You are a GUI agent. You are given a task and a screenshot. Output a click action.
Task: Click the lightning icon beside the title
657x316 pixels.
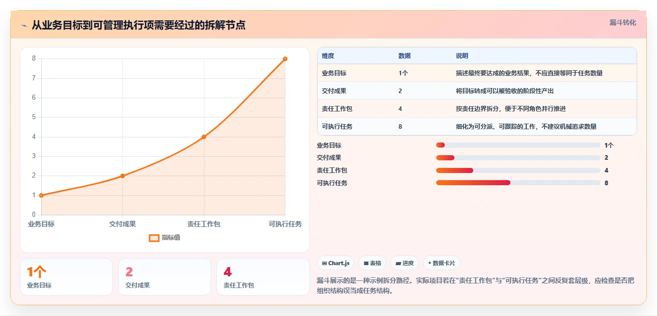(24, 25)
